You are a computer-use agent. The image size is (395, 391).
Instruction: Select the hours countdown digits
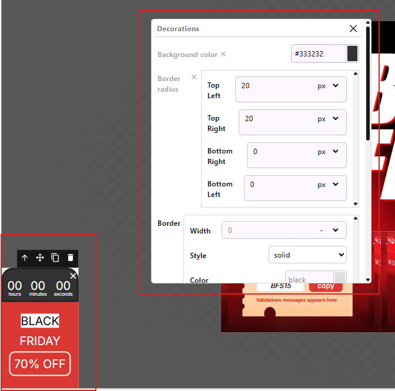pyautogui.click(x=15, y=286)
